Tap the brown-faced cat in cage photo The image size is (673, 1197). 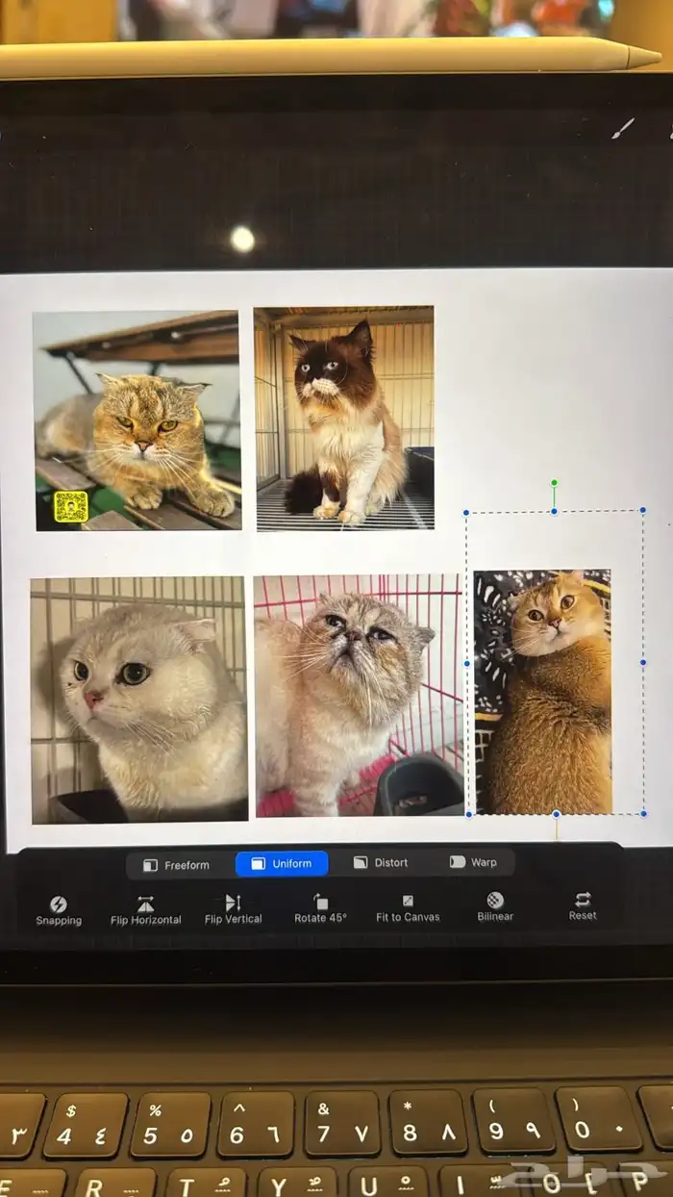point(344,419)
